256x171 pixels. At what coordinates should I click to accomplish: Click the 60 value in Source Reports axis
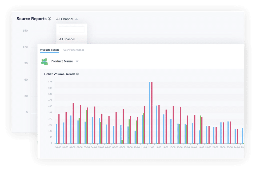[x=26, y=80]
